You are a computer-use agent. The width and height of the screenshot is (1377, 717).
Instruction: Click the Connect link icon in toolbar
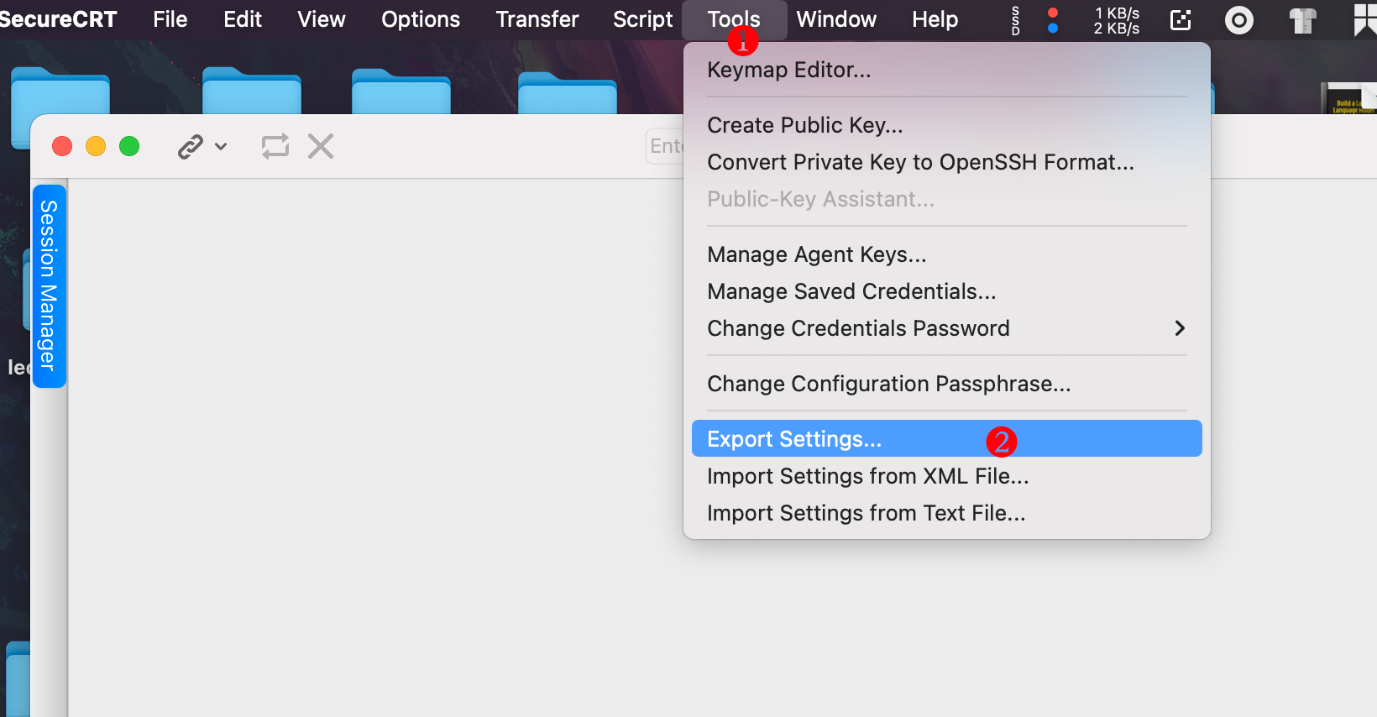(x=191, y=147)
